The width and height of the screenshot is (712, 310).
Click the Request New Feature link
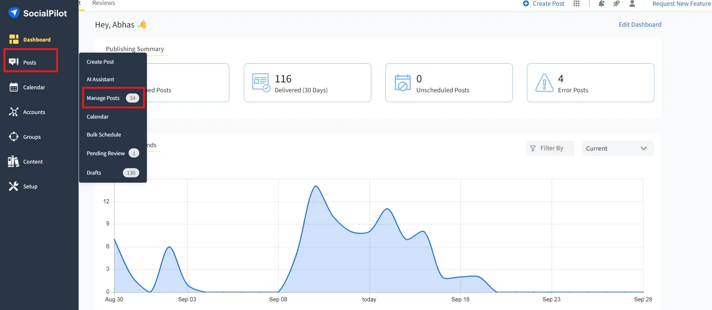coord(681,4)
